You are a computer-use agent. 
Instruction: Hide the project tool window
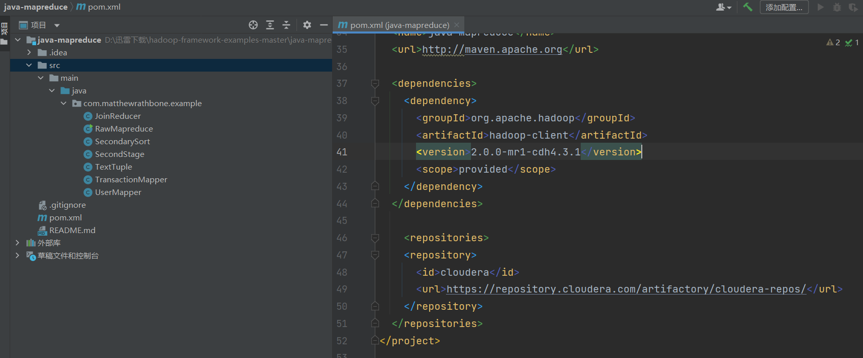(323, 25)
